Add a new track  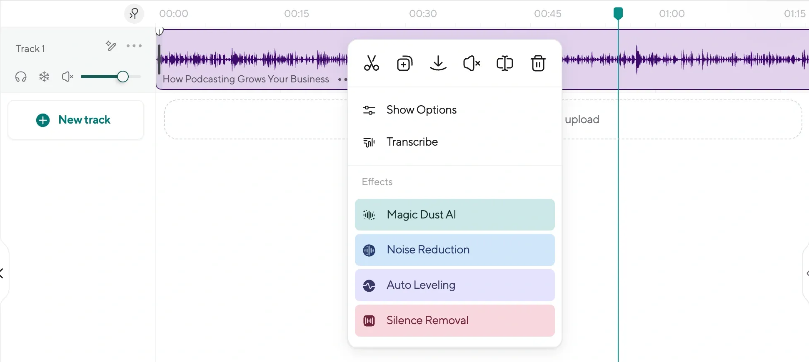76,120
